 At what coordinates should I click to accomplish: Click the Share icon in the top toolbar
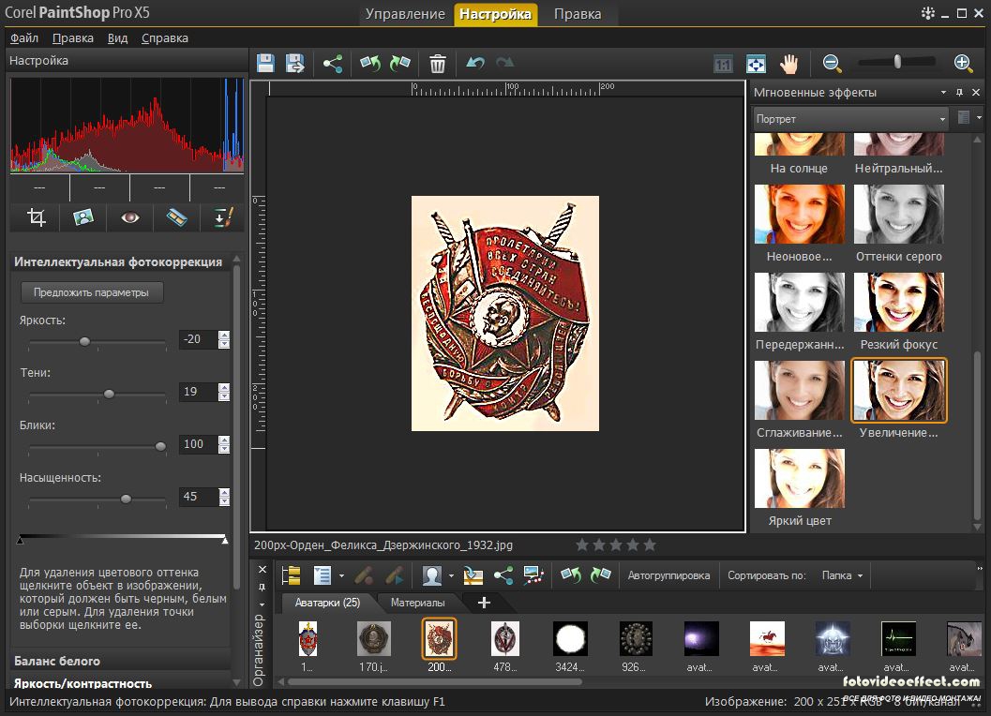point(333,63)
